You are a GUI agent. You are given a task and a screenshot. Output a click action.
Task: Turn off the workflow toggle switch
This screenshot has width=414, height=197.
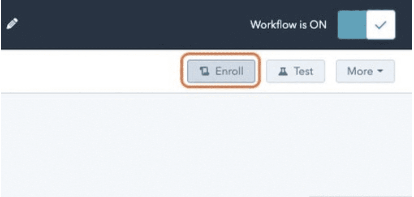tap(366, 25)
